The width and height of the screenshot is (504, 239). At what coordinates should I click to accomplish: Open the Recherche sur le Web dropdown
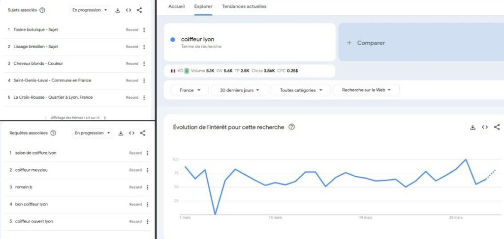(366, 90)
